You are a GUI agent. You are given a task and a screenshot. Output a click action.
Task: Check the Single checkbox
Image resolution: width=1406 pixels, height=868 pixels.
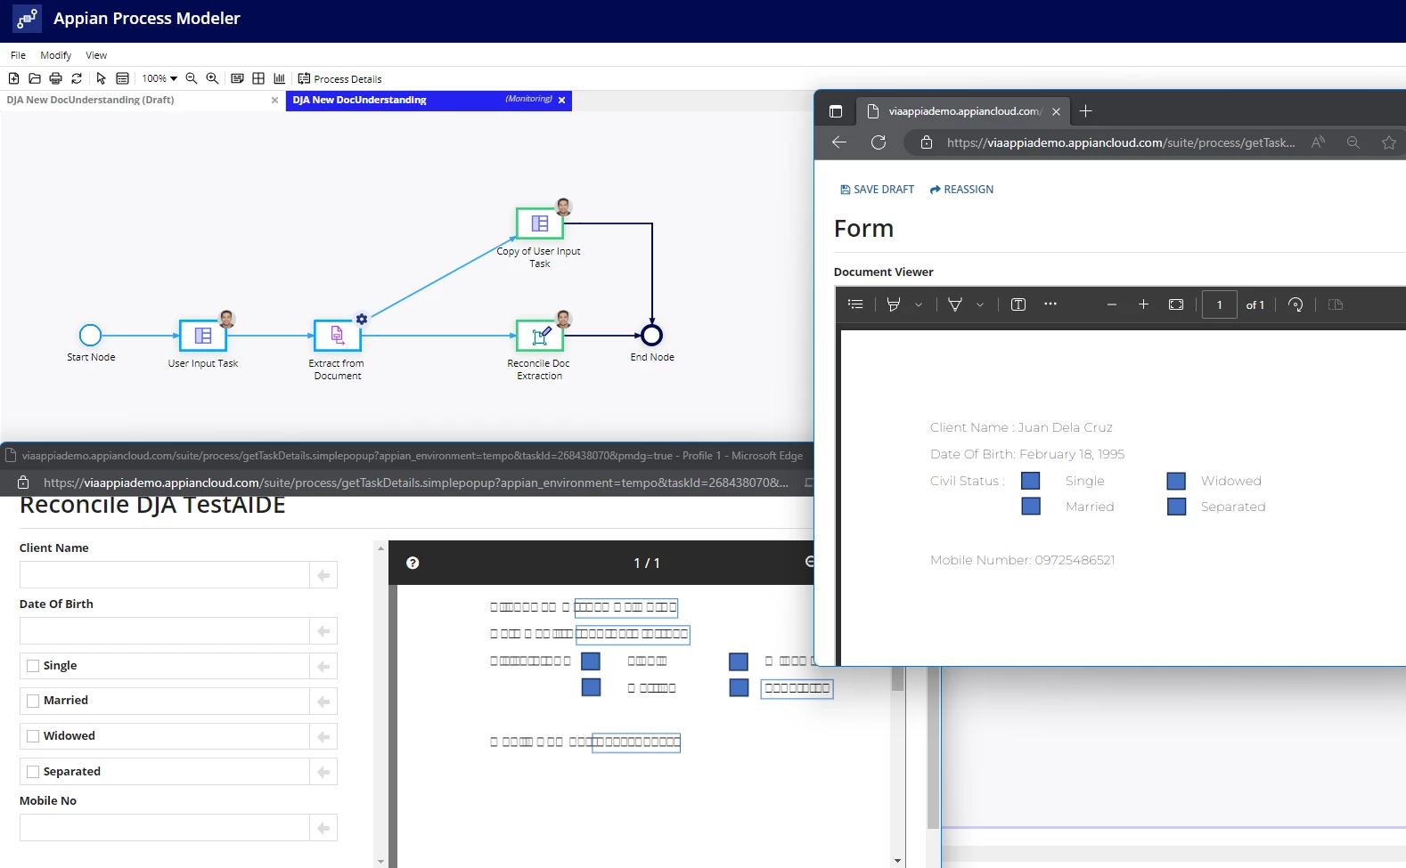(33, 666)
